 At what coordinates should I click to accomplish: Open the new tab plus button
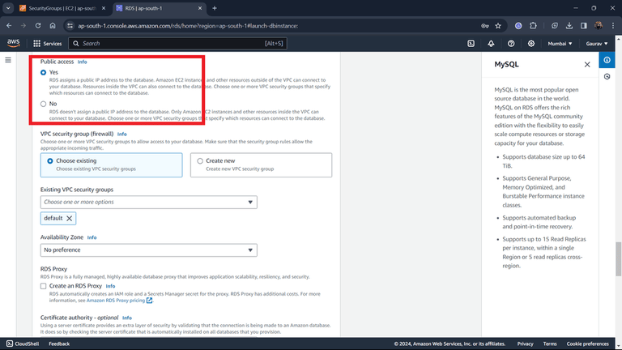pyautogui.click(x=215, y=8)
